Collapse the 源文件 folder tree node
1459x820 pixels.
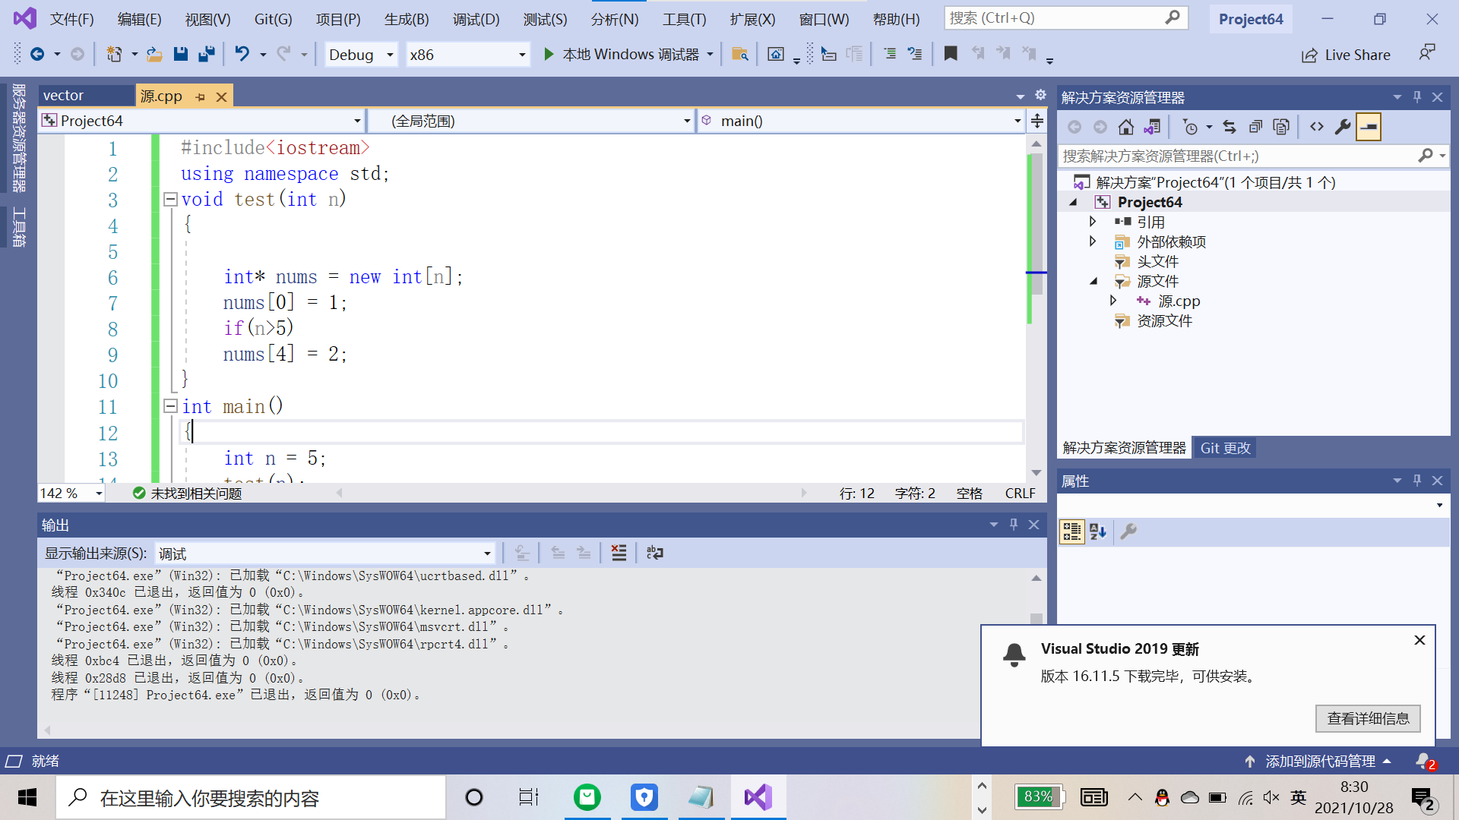point(1093,282)
